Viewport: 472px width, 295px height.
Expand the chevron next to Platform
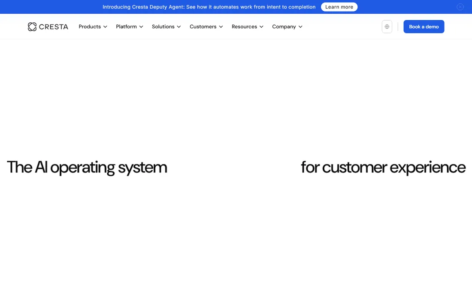(141, 27)
